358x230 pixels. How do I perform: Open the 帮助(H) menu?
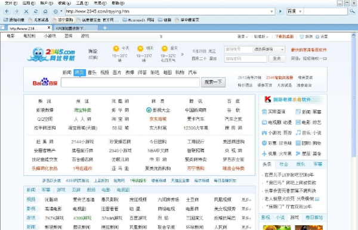118,3
